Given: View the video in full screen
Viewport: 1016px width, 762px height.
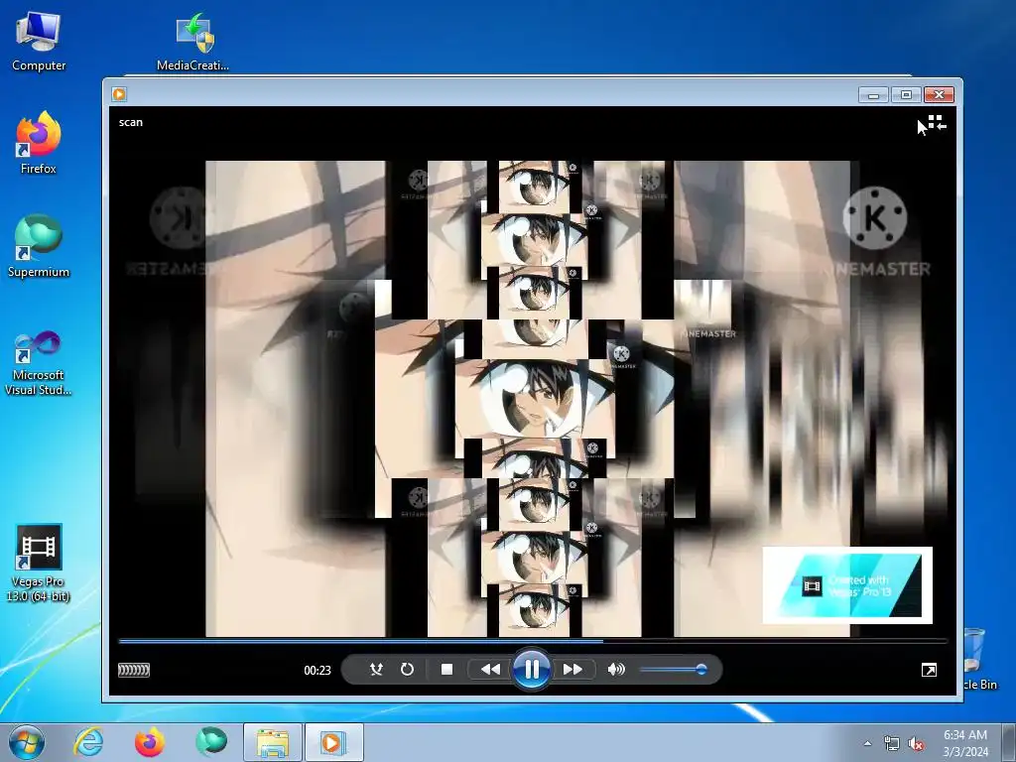Looking at the screenshot, I should [x=929, y=670].
